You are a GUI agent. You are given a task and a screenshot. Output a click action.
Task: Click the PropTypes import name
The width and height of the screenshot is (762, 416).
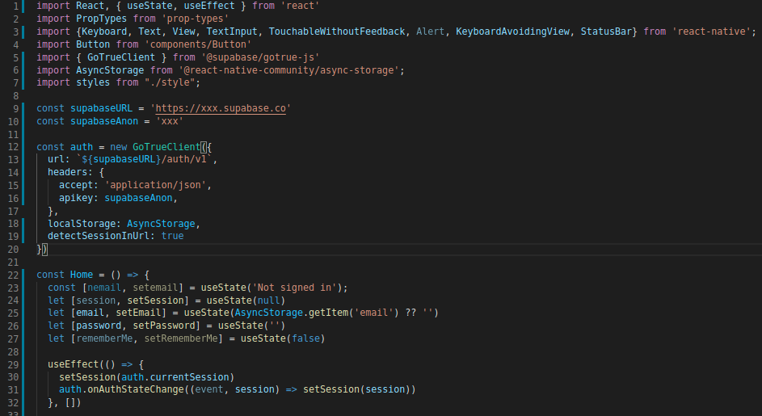[101, 19]
